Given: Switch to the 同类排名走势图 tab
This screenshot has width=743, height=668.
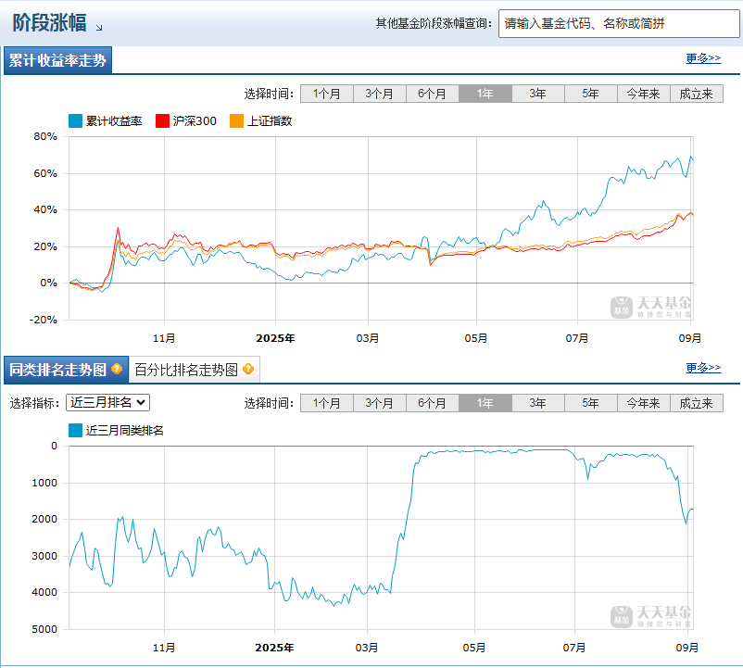Looking at the screenshot, I should (x=66, y=370).
